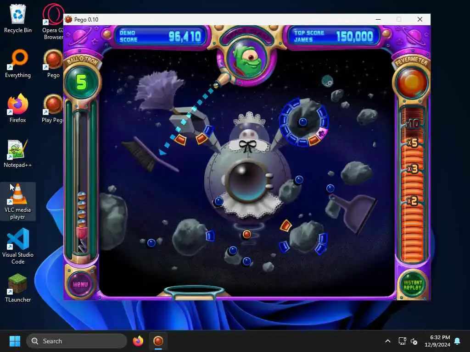Click the Top Score 150,000 display
The height and width of the screenshot is (352, 470).
click(334, 36)
